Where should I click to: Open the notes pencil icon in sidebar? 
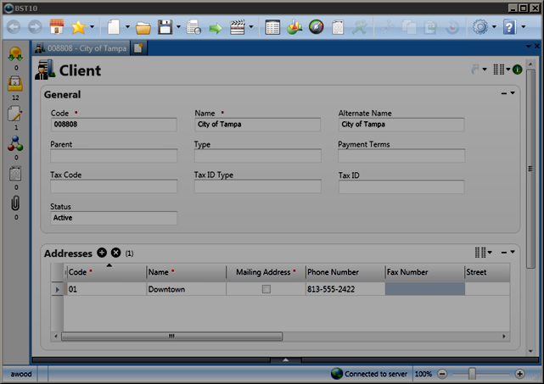[14, 114]
